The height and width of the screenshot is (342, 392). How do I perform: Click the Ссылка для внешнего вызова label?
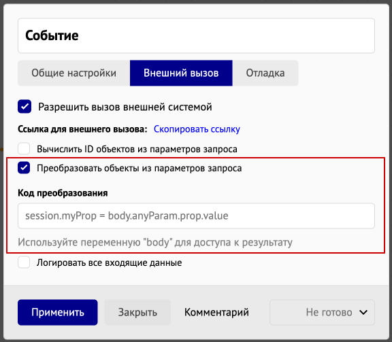(82, 129)
